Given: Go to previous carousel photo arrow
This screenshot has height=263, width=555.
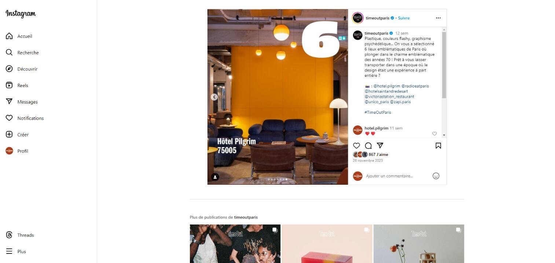Looking at the screenshot, I should click(x=214, y=97).
